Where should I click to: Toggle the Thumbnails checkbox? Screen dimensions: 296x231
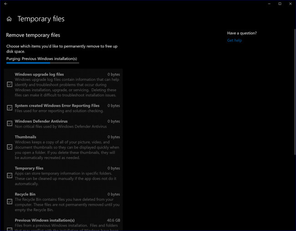10,147
